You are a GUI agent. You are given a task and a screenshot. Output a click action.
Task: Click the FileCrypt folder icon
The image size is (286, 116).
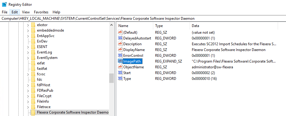[x=33, y=96]
